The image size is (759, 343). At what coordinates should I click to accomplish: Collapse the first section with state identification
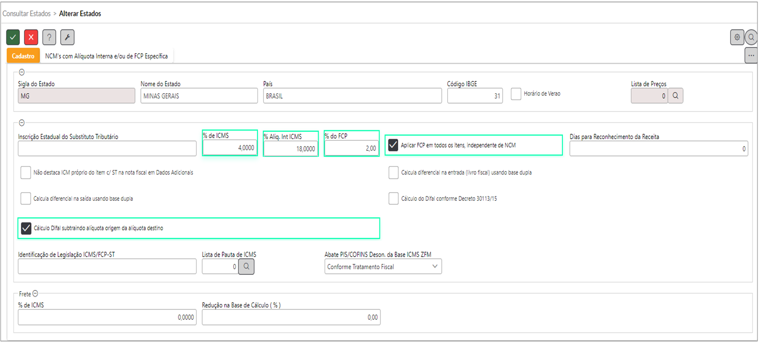(22, 72)
